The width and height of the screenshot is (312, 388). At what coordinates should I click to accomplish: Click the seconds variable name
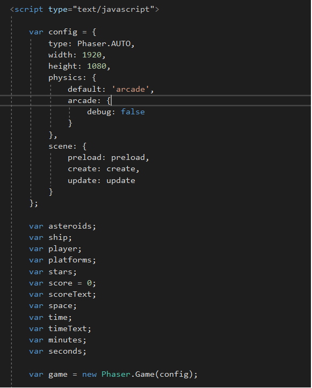coord(65,352)
